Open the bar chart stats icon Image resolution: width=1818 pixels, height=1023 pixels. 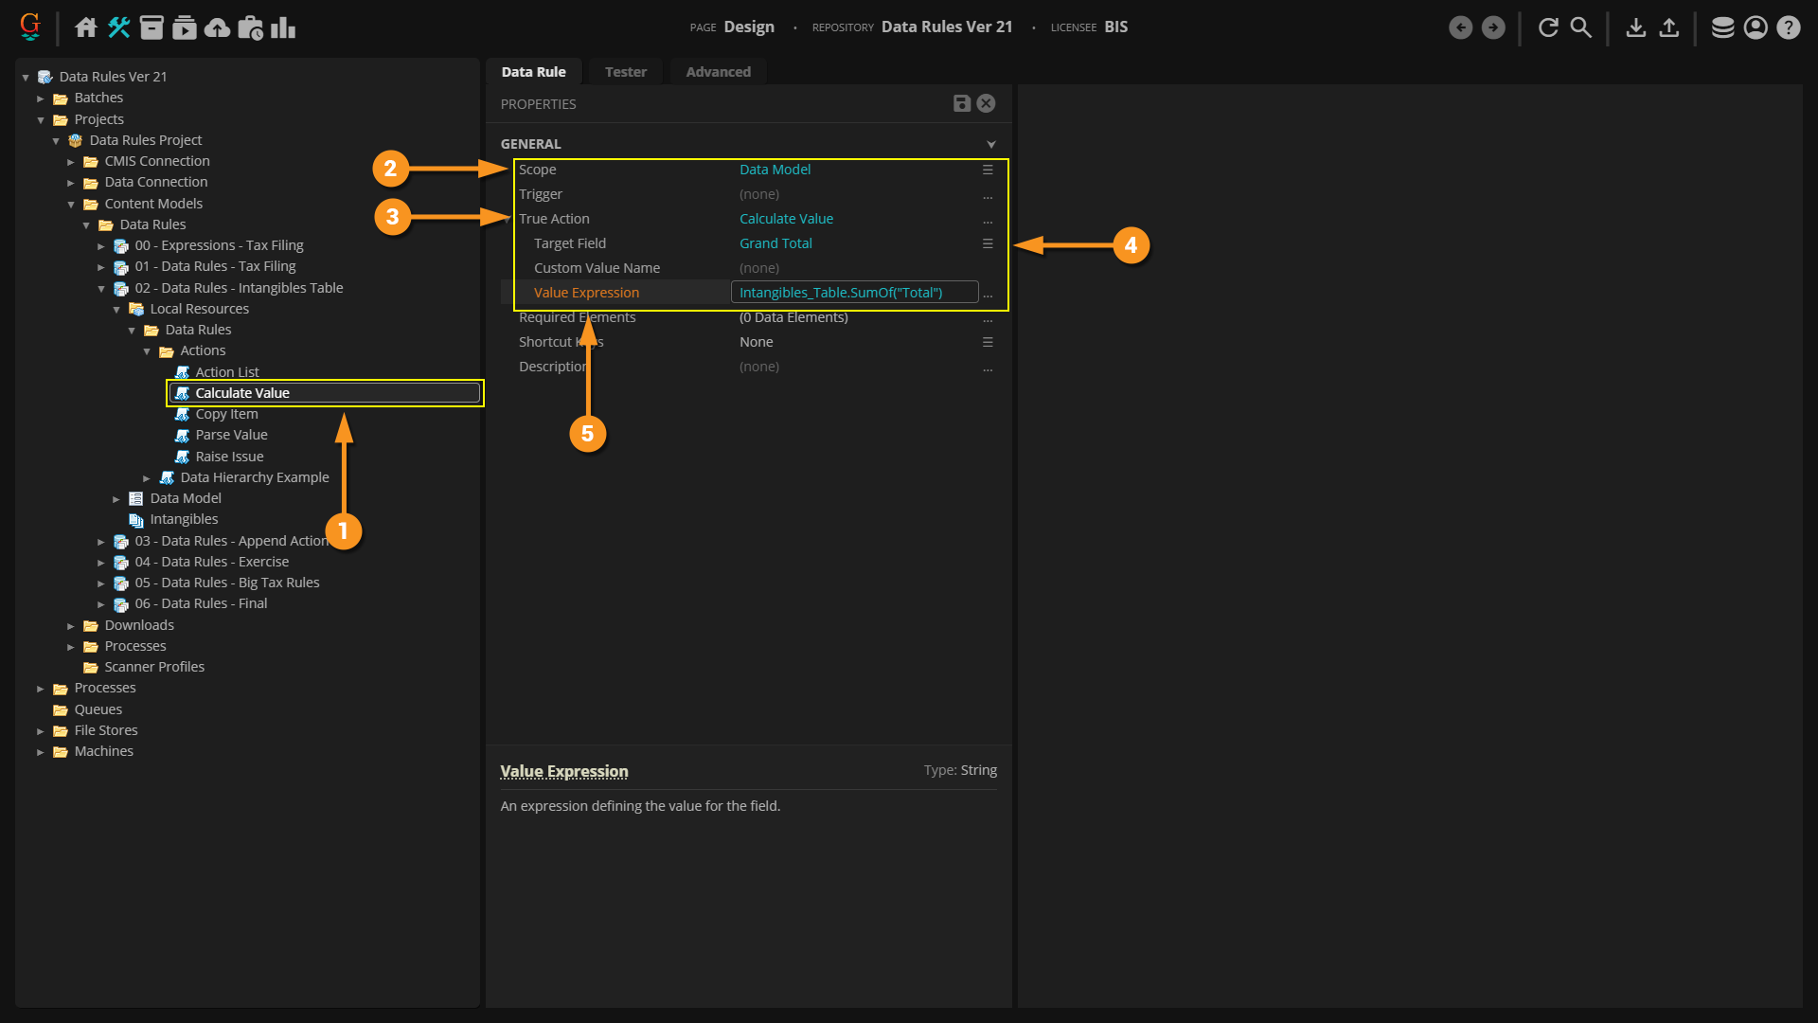pos(283,27)
